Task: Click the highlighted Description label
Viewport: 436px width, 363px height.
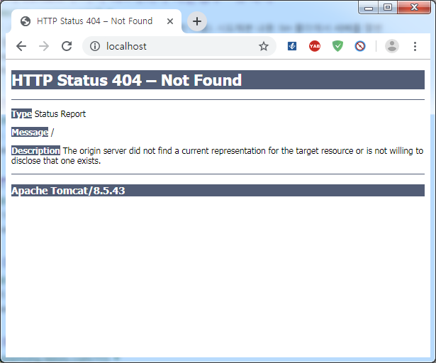Action: [35, 150]
